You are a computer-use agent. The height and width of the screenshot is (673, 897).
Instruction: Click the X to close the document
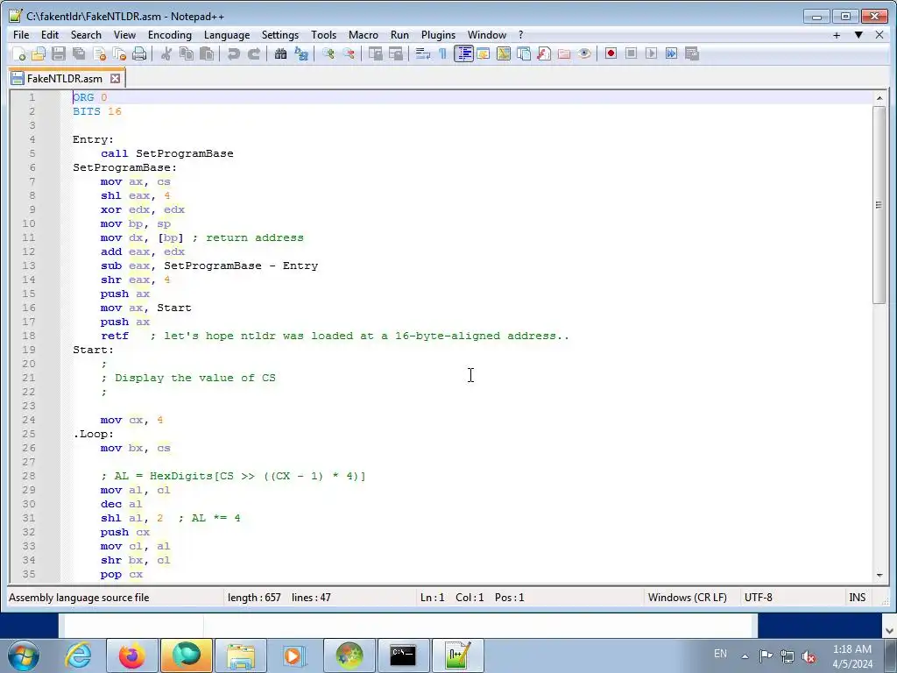pyautogui.click(x=879, y=35)
